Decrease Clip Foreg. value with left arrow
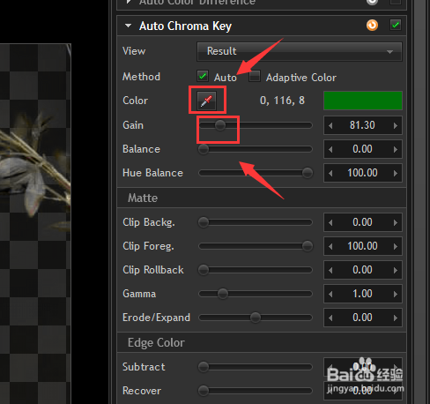430x404 pixels. click(x=330, y=246)
